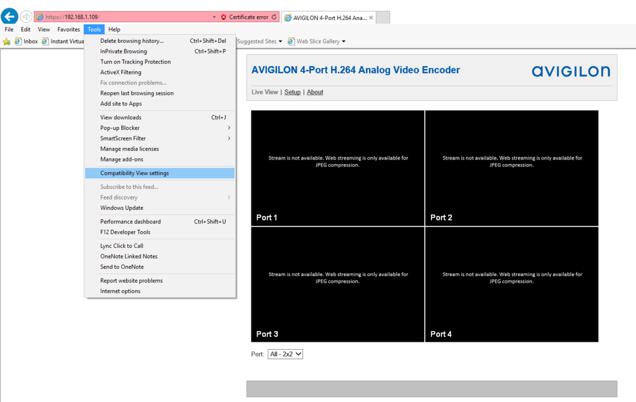Expand the Suggested Sites dropdown arrow
Viewport: 636px width, 402px height.
[280, 42]
